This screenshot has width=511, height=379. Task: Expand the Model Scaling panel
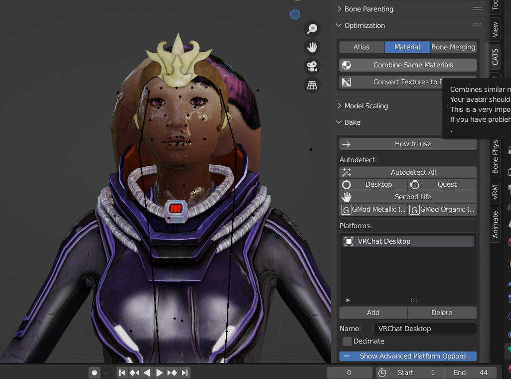pos(366,106)
